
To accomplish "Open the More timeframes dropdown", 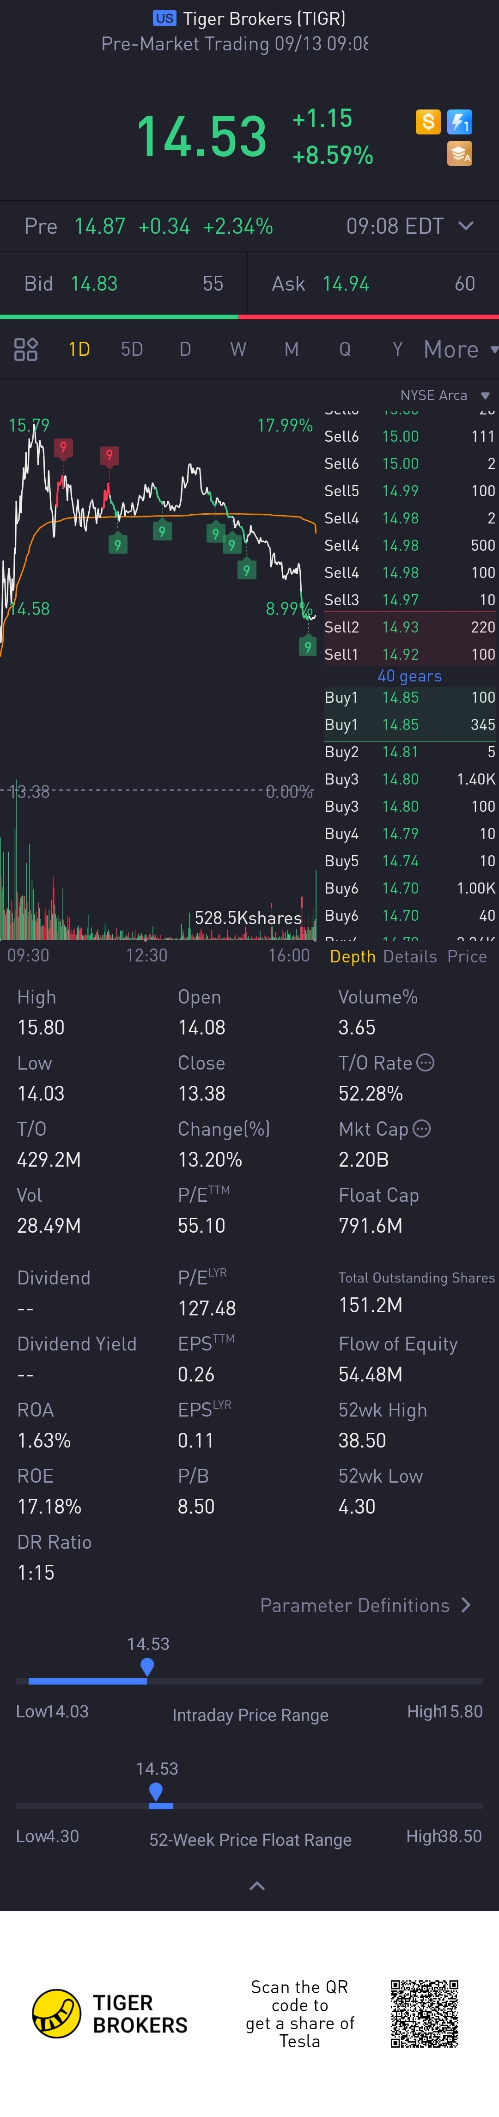I will click(460, 349).
